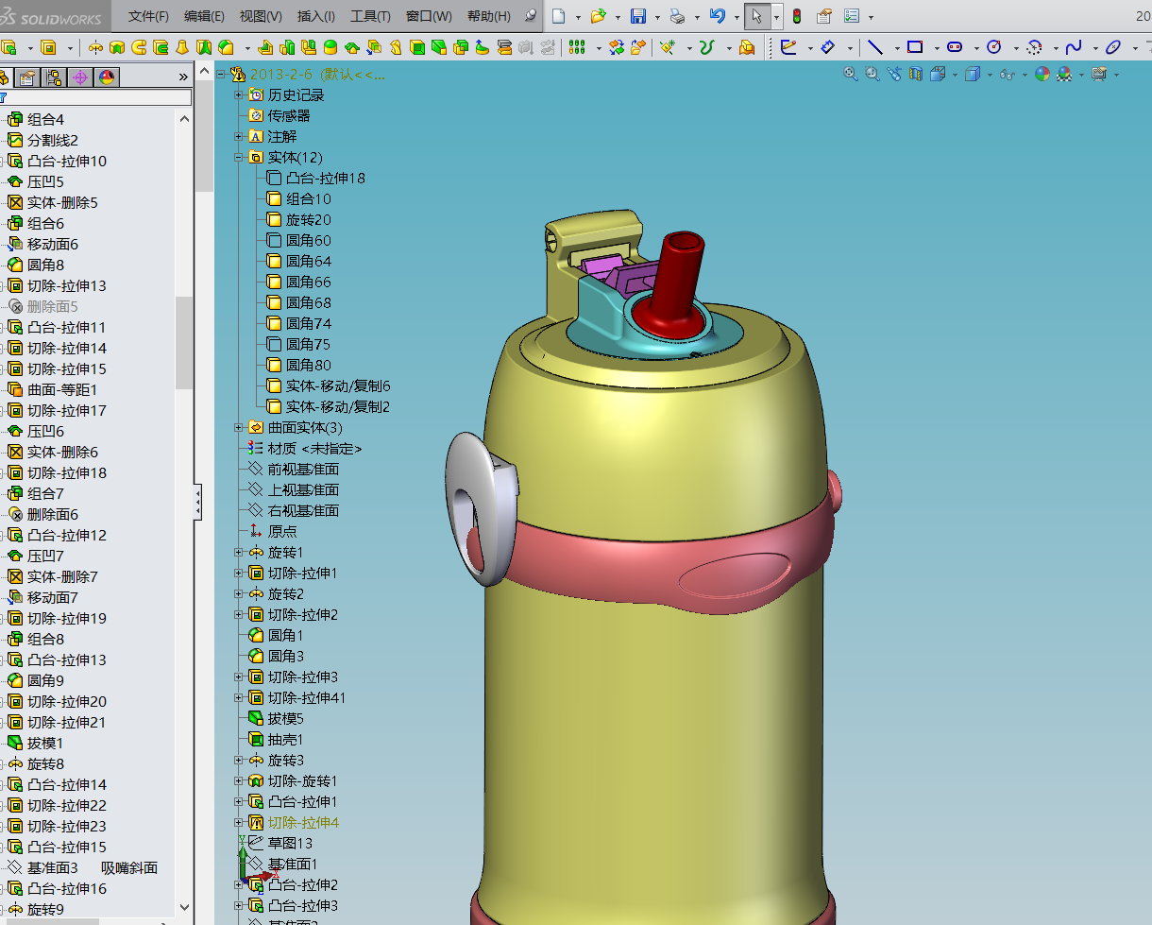Click the Zoom to Fit icon
Image resolution: width=1152 pixels, height=925 pixels.
[x=850, y=74]
